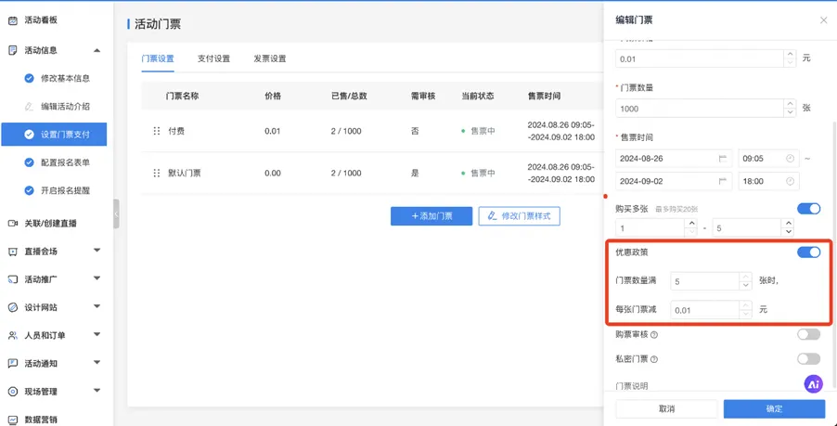Disable the 优惠政策 toggle switch

tap(808, 252)
